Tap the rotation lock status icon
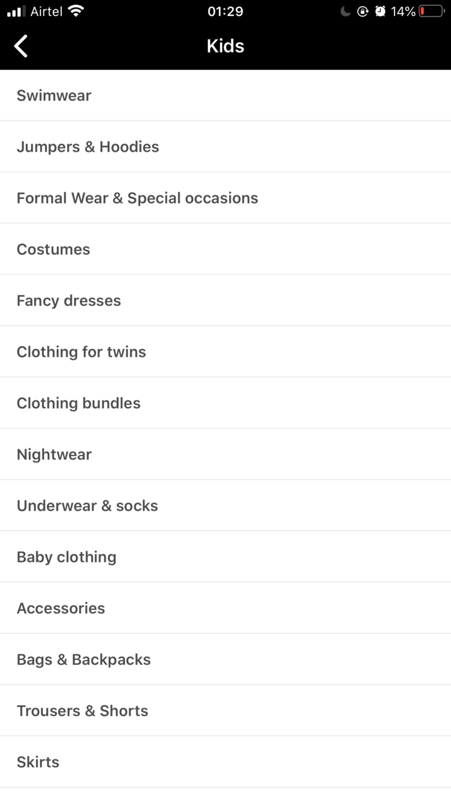Screen dimensions: 451x803 pos(363,11)
